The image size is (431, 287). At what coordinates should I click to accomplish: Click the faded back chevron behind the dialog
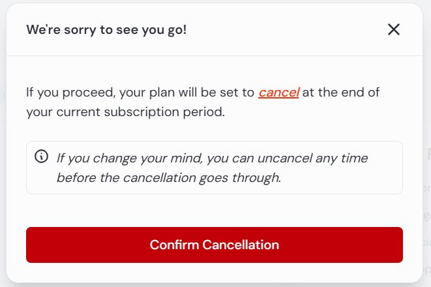[x=4, y=96]
